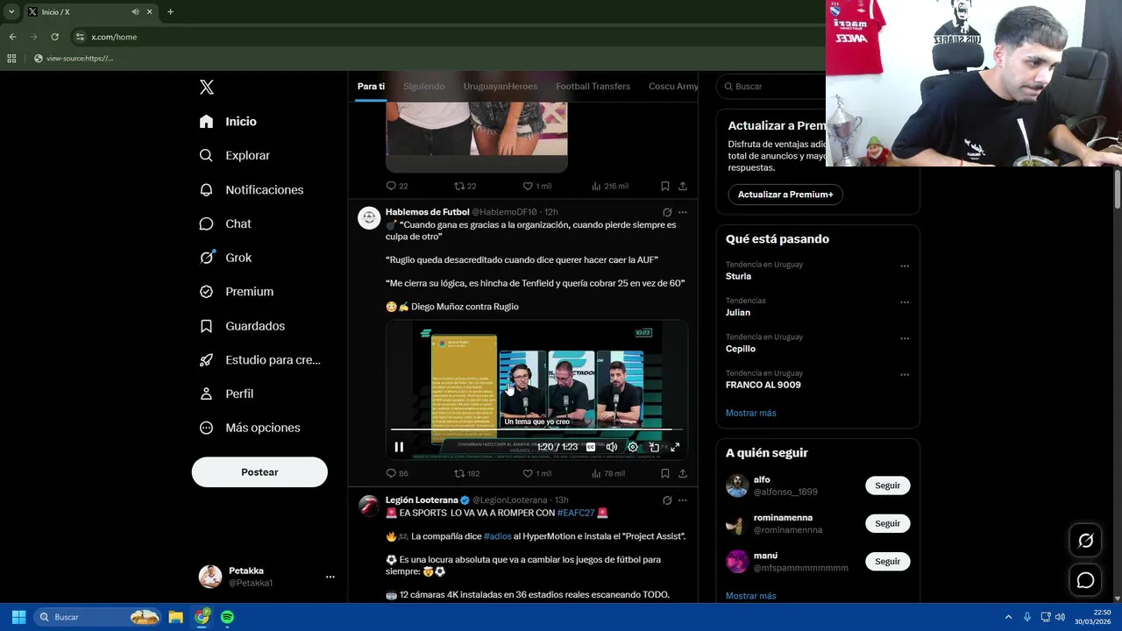This screenshot has height=631, width=1122.
Task: Click Actualizar a Premium+ button
Action: click(785, 195)
